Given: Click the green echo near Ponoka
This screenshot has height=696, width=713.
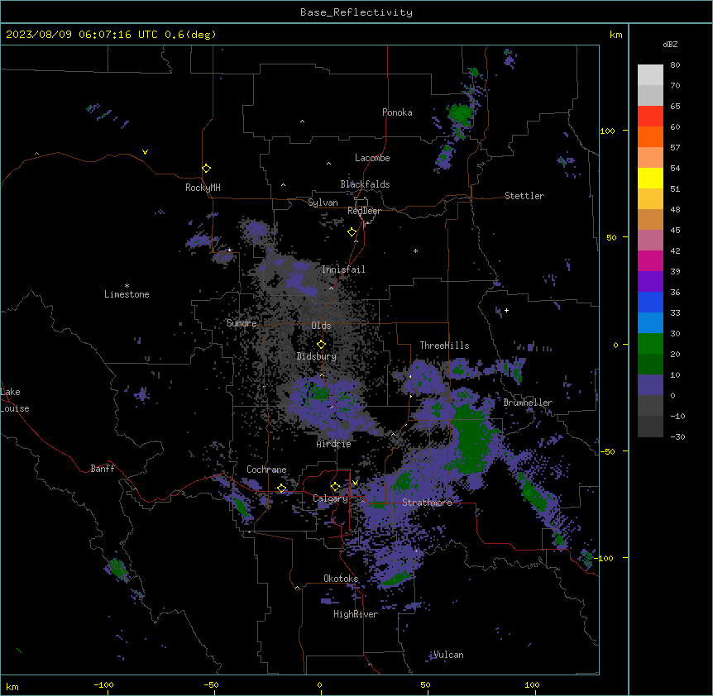Looking at the screenshot, I should click(x=460, y=113).
